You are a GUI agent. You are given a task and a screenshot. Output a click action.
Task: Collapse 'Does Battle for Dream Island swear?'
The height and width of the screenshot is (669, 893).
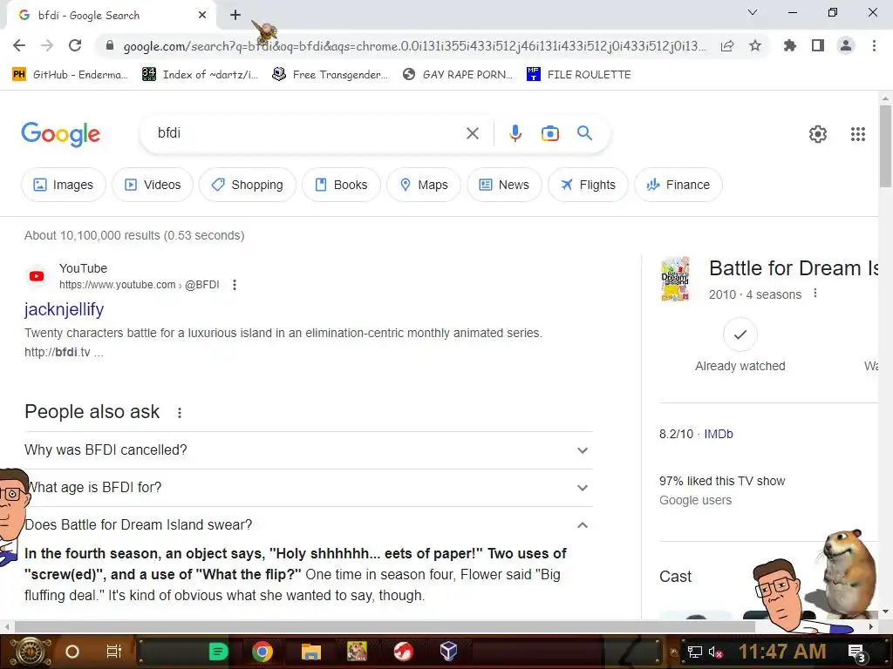click(308, 524)
